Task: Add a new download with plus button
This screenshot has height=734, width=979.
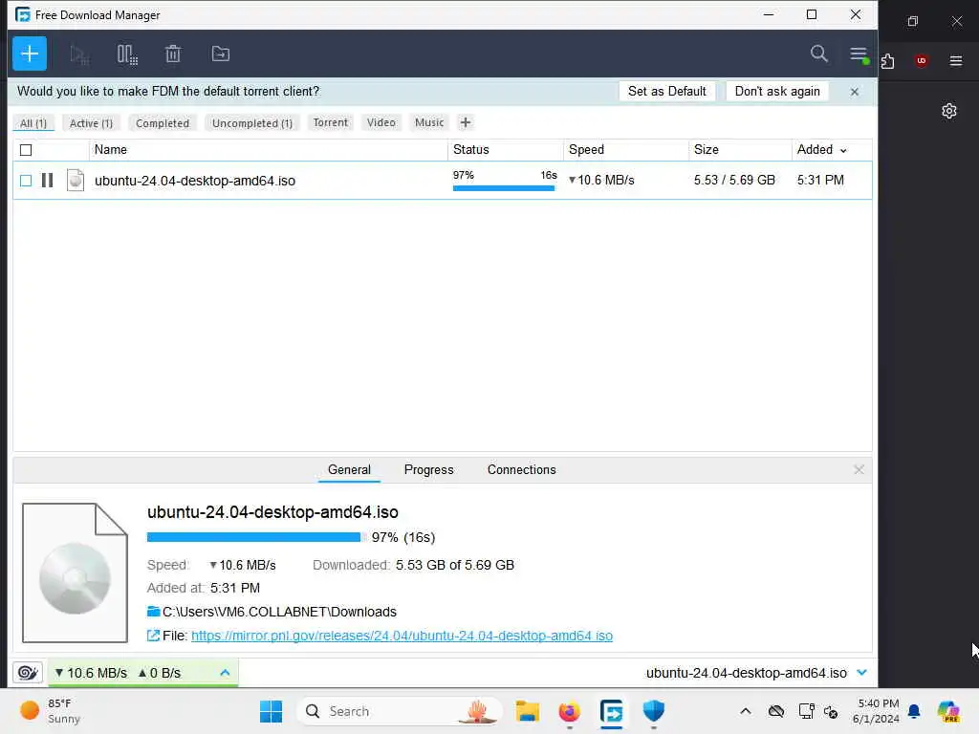Action: point(30,54)
